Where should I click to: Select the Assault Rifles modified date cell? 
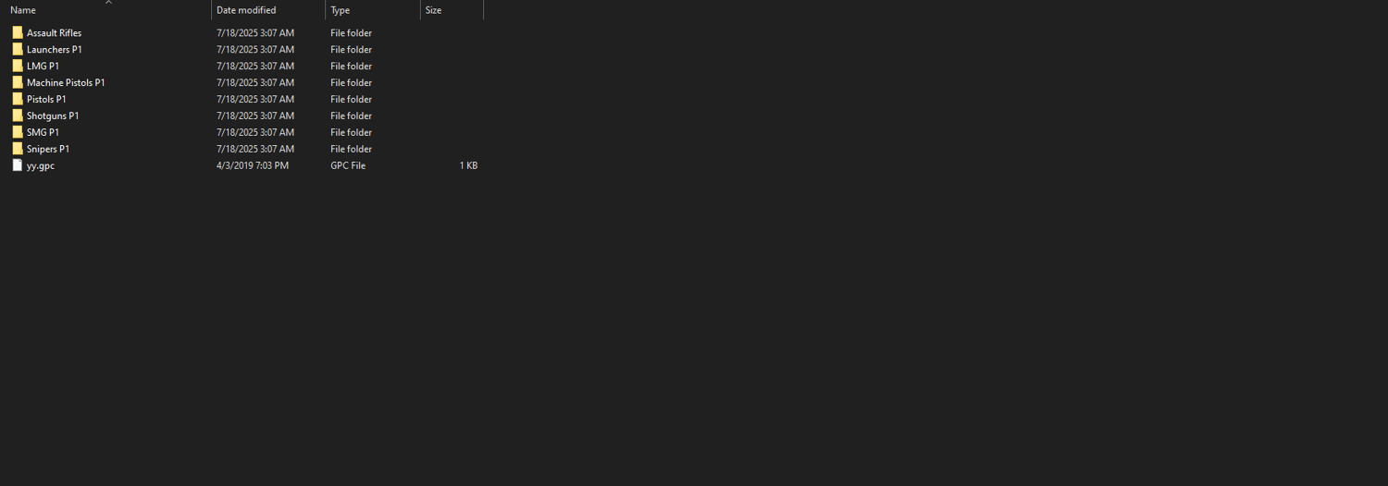point(255,32)
